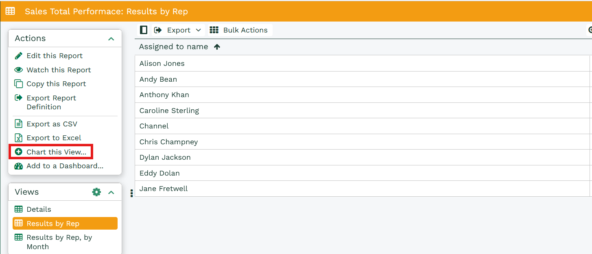Open the Export dropdown menu
592x254 pixels.
[x=178, y=30]
